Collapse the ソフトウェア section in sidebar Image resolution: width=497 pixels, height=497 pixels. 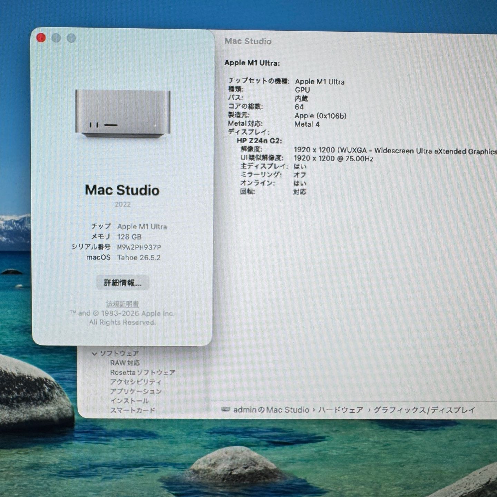(x=94, y=353)
